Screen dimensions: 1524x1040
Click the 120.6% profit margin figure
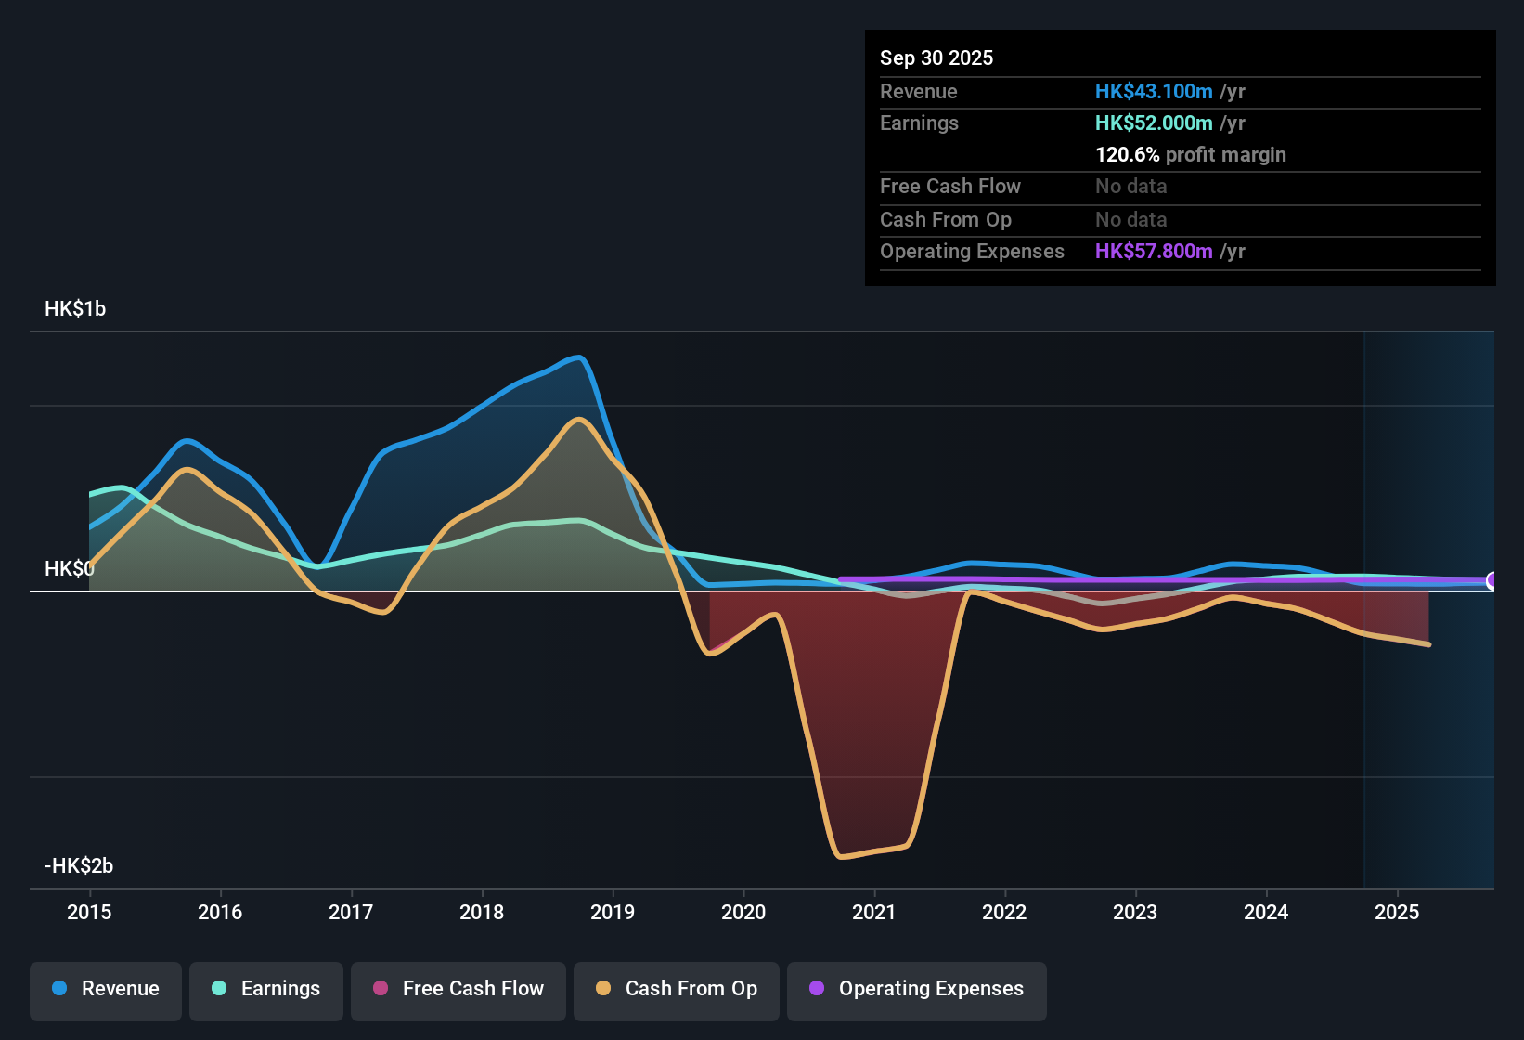(x=1128, y=154)
